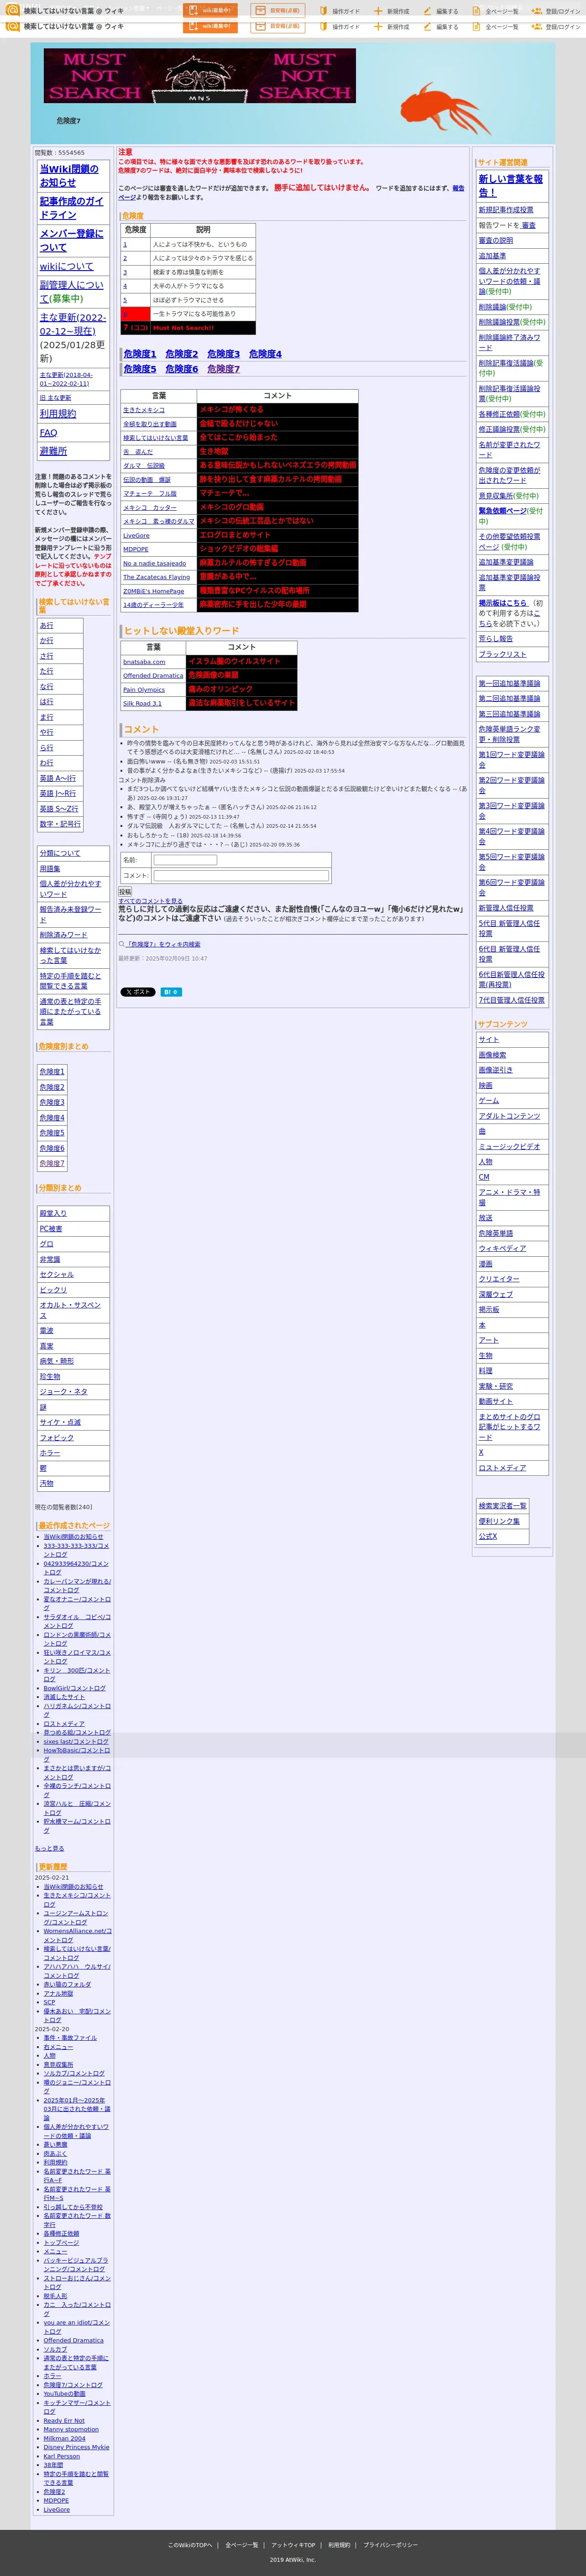Open 第一回追加基準議論 link
The image size is (586, 2576).
click(x=509, y=683)
